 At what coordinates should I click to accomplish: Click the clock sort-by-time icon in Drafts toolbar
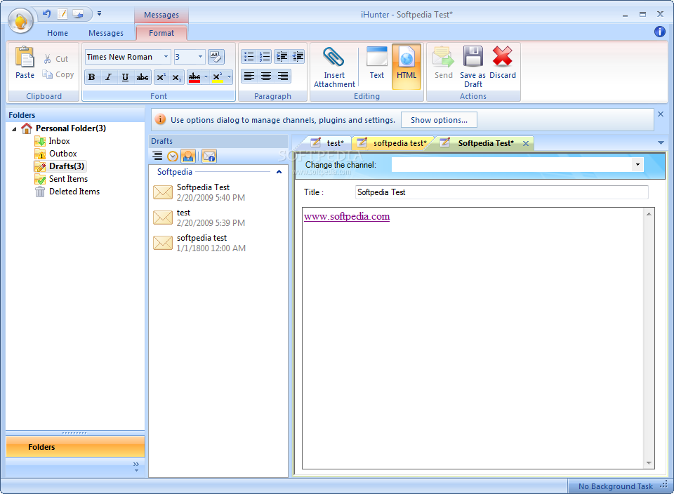pos(173,156)
